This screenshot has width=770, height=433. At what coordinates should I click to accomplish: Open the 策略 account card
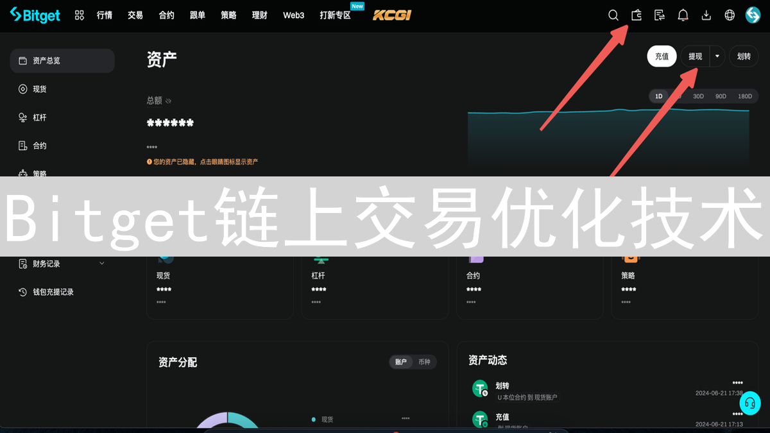tap(685, 287)
